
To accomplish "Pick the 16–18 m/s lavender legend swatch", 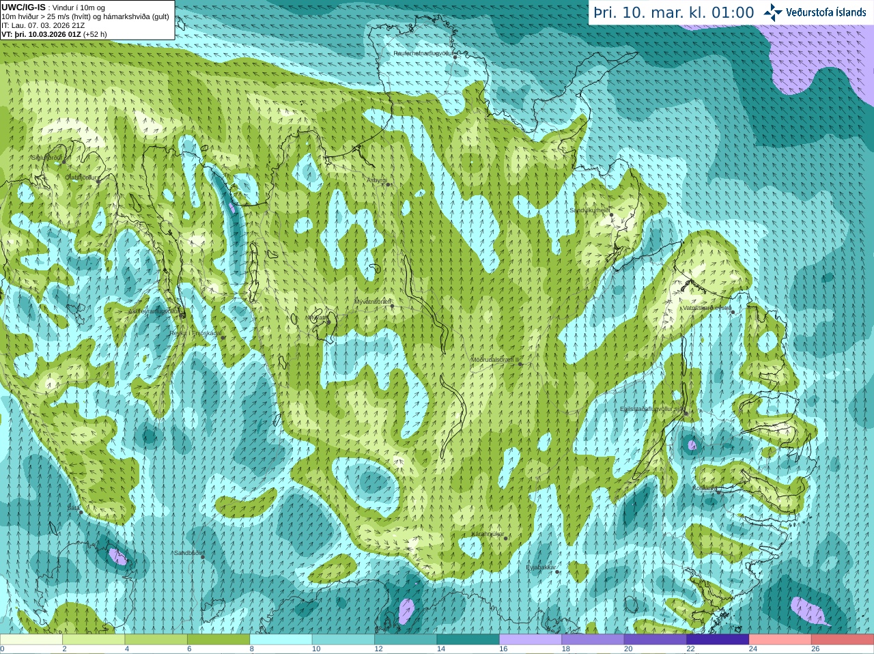I will coord(531,640).
